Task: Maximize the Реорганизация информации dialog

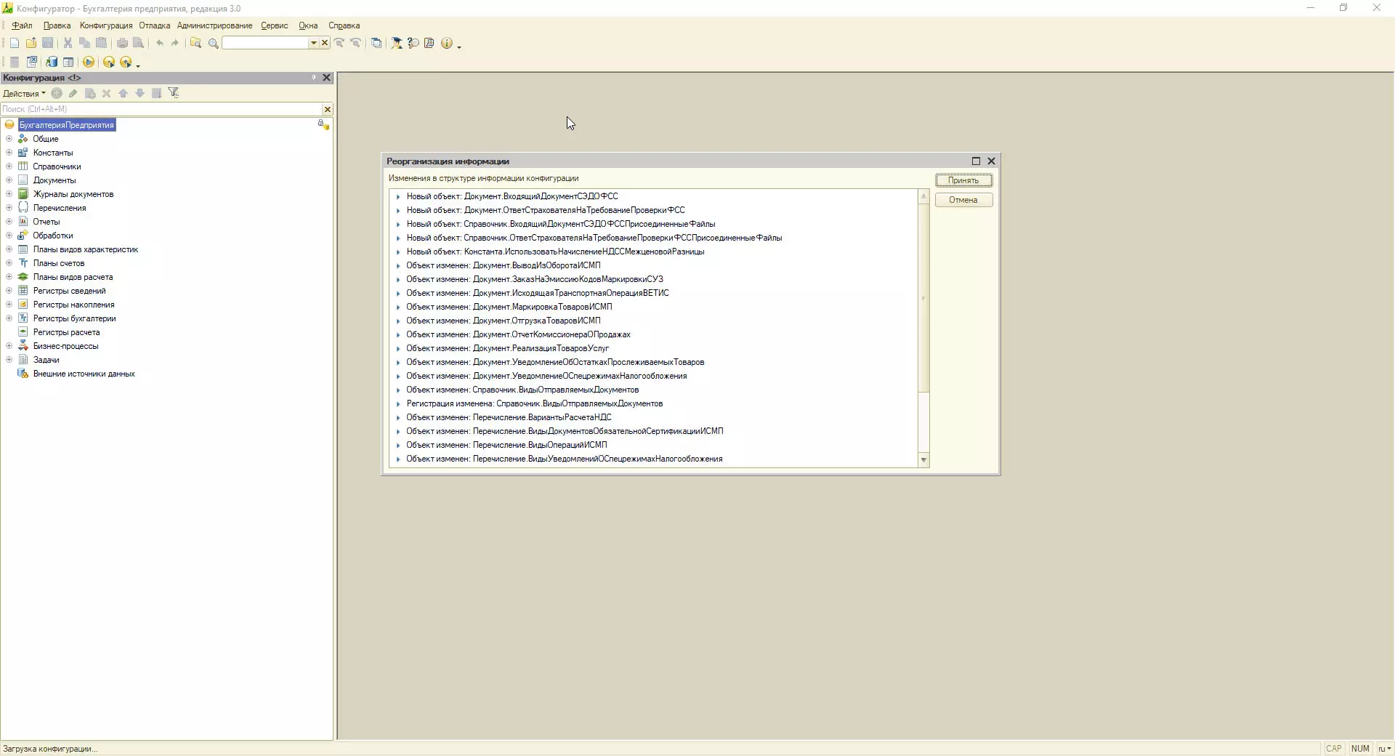Action: [976, 161]
